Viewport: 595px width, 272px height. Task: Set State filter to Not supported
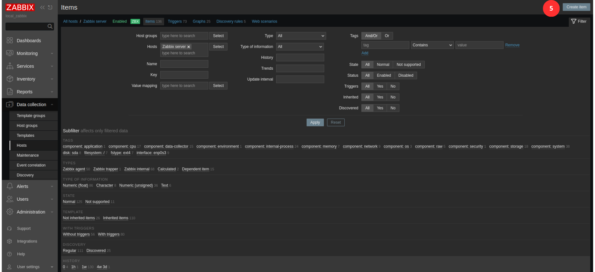click(x=408, y=65)
